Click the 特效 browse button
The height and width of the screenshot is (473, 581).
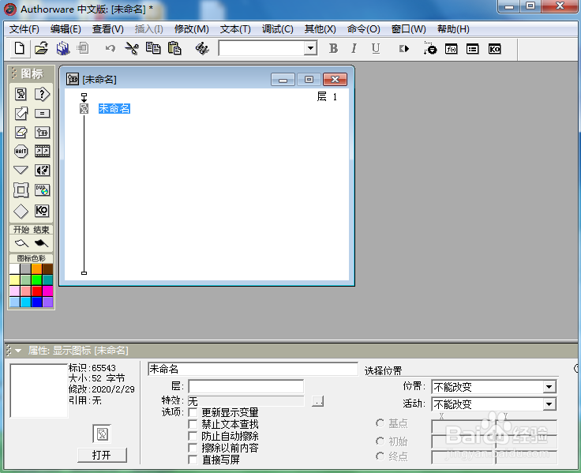click(x=317, y=400)
